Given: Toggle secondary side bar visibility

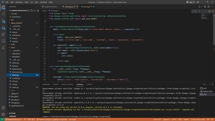Looking at the screenshot, I should tap(193, 2).
